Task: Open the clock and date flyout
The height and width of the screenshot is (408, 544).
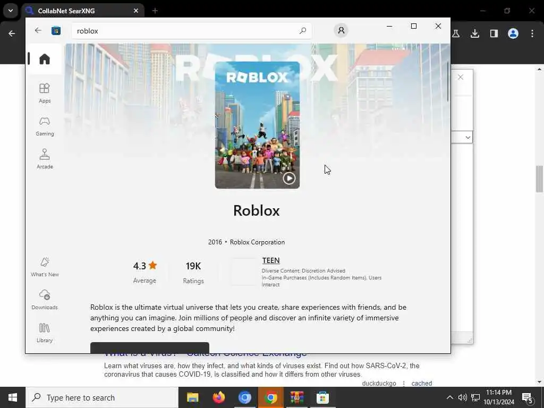Action: [499, 397]
